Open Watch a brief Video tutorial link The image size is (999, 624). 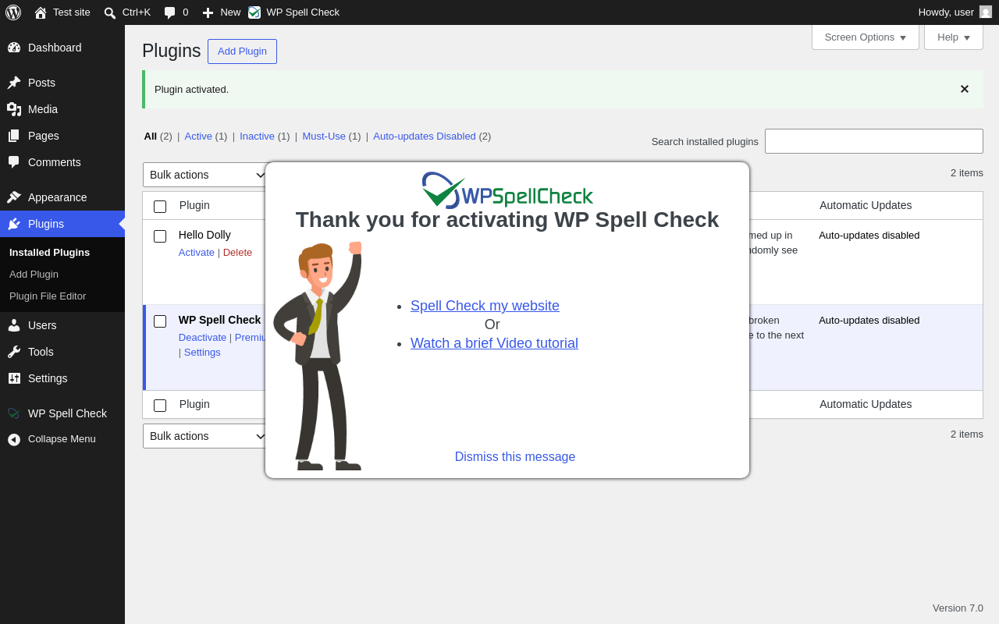coord(494,343)
